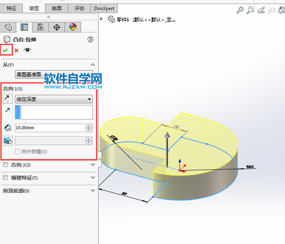
Task: Switch to the 特征 tab
Action: click(11, 8)
